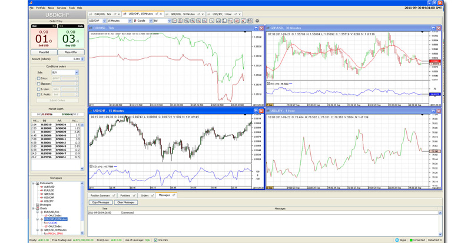The width and height of the screenshot is (471, 243).
Task: Click the Place Bid button
Action: (x=44, y=52)
